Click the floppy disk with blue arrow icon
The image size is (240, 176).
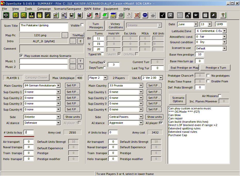(79, 15)
